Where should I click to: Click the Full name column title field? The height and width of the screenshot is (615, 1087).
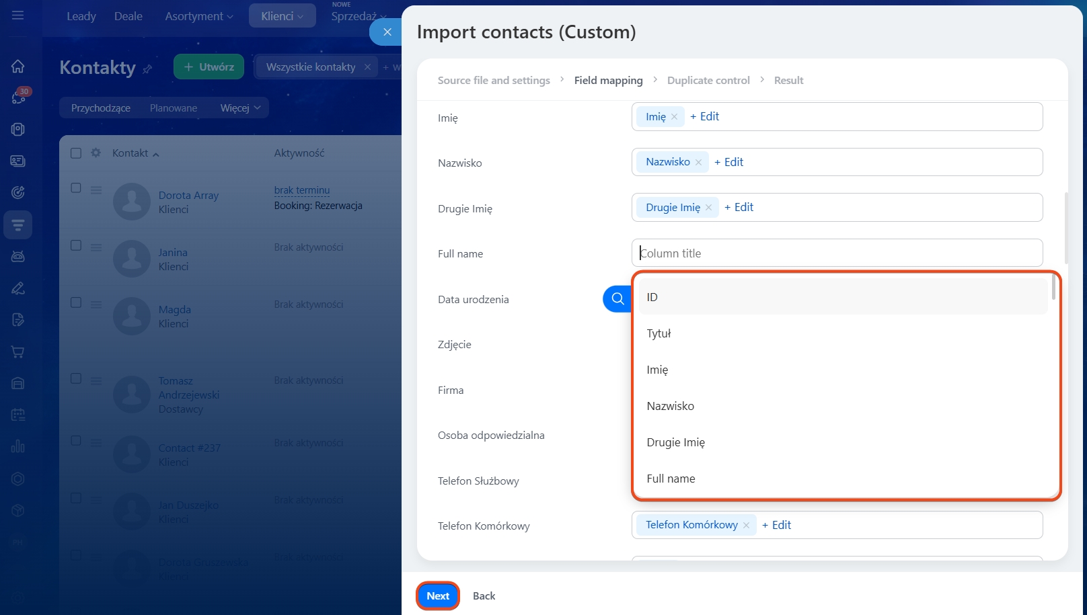(x=837, y=253)
